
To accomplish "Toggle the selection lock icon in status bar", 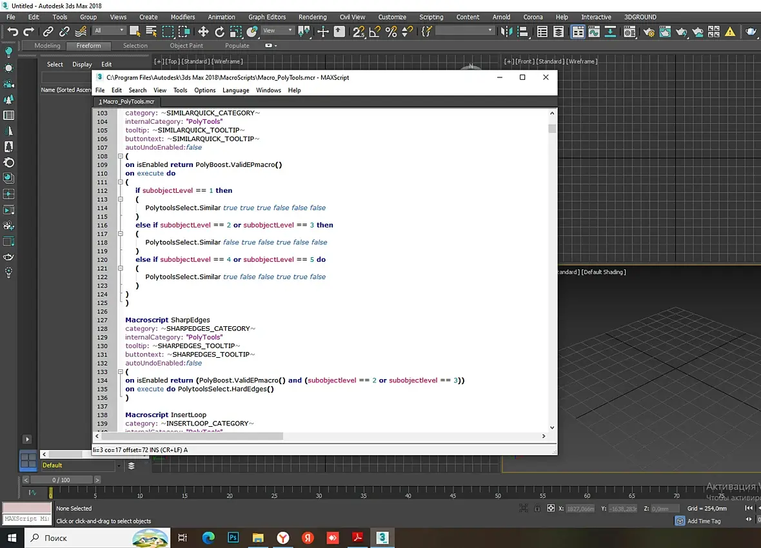I will [537, 509].
